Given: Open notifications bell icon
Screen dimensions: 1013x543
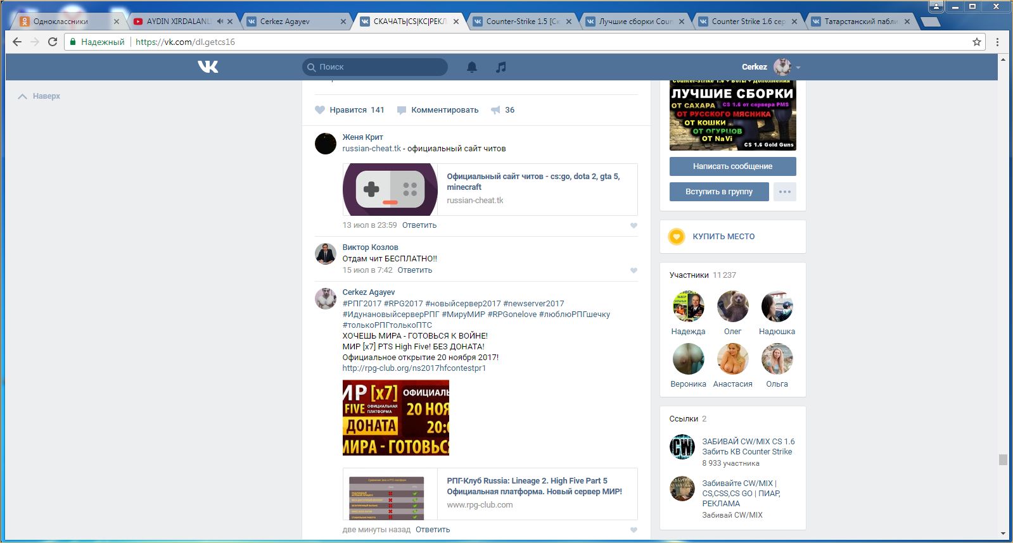Looking at the screenshot, I should click(472, 67).
